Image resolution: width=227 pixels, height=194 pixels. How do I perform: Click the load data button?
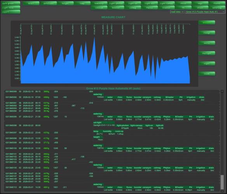(177, 12)
